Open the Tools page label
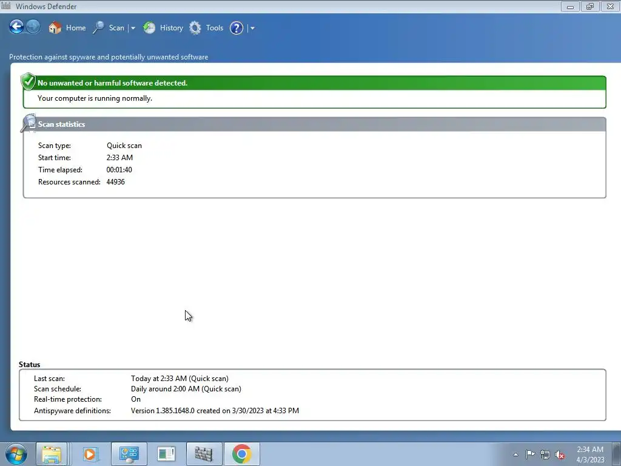 coord(215,28)
